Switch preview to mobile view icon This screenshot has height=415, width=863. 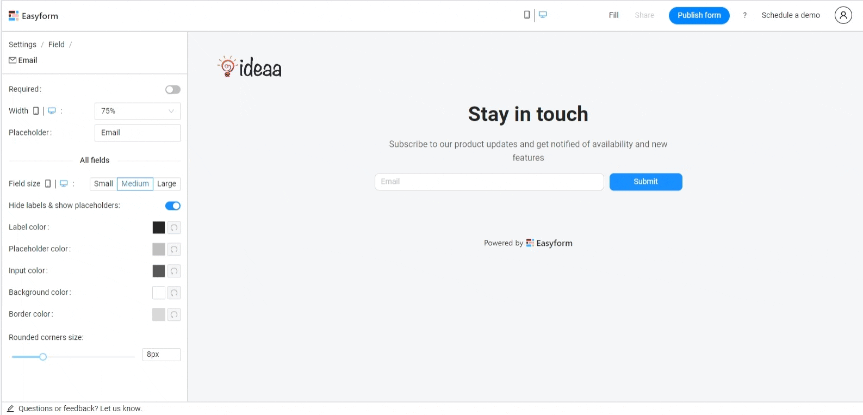pos(526,15)
